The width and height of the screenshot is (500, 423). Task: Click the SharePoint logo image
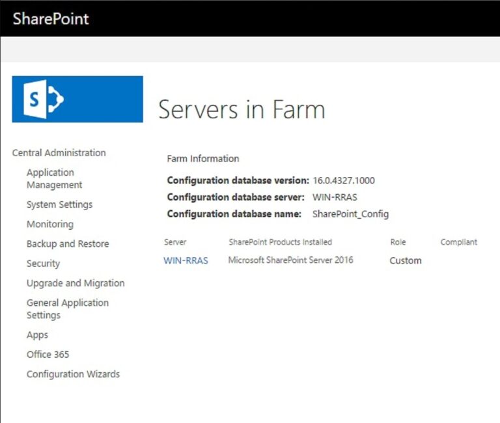(x=77, y=99)
